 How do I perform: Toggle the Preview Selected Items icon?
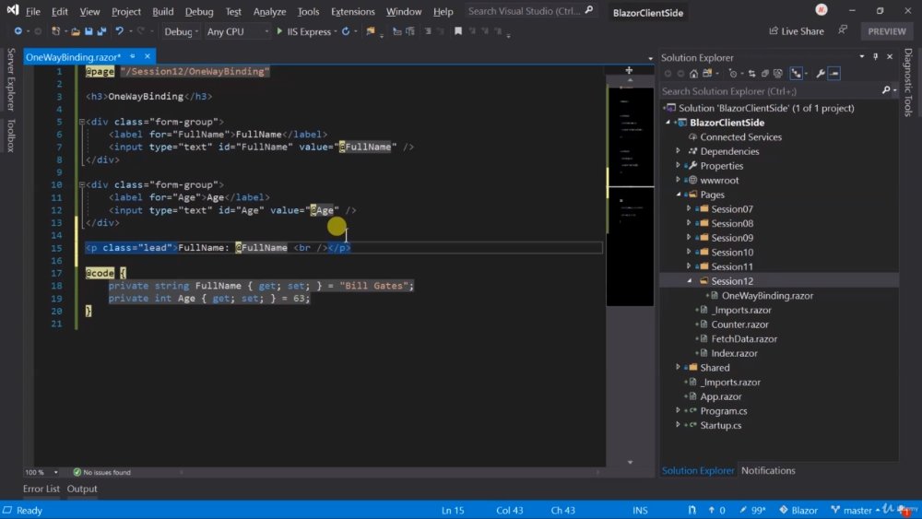pyautogui.click(x=833, y=74)
